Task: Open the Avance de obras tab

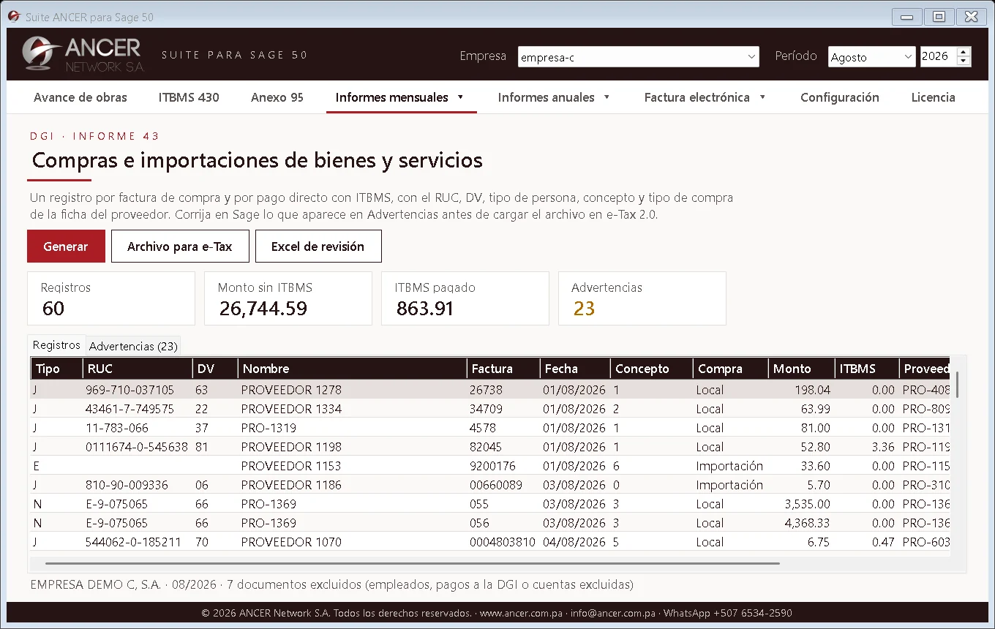Action: (x=80, y=97)
